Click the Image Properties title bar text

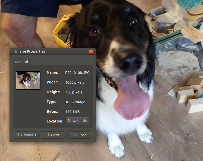click(x=30, y=51)
